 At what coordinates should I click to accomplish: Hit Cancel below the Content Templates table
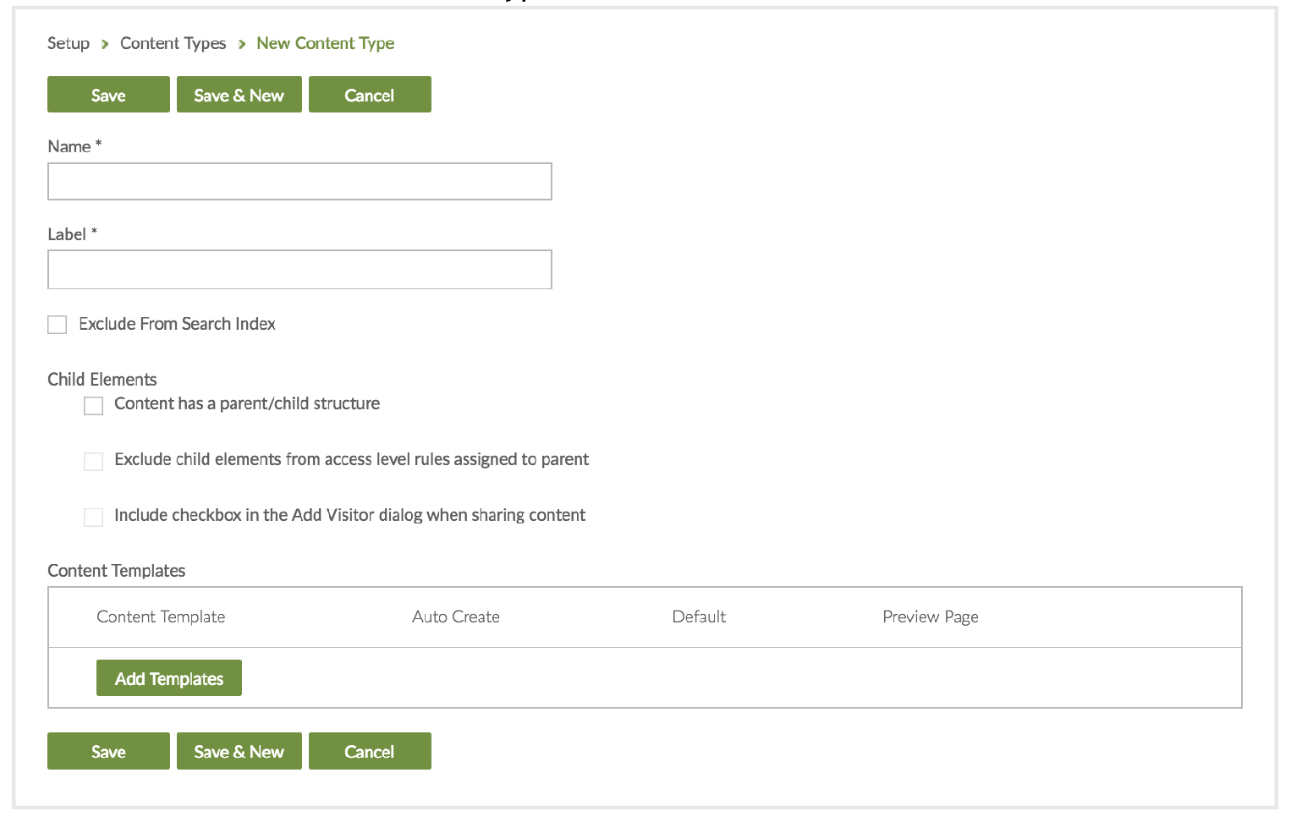[370, 751]
